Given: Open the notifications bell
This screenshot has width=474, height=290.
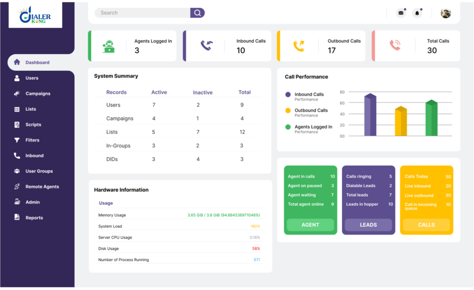Looking at the screenshot, I should (417, 13).
